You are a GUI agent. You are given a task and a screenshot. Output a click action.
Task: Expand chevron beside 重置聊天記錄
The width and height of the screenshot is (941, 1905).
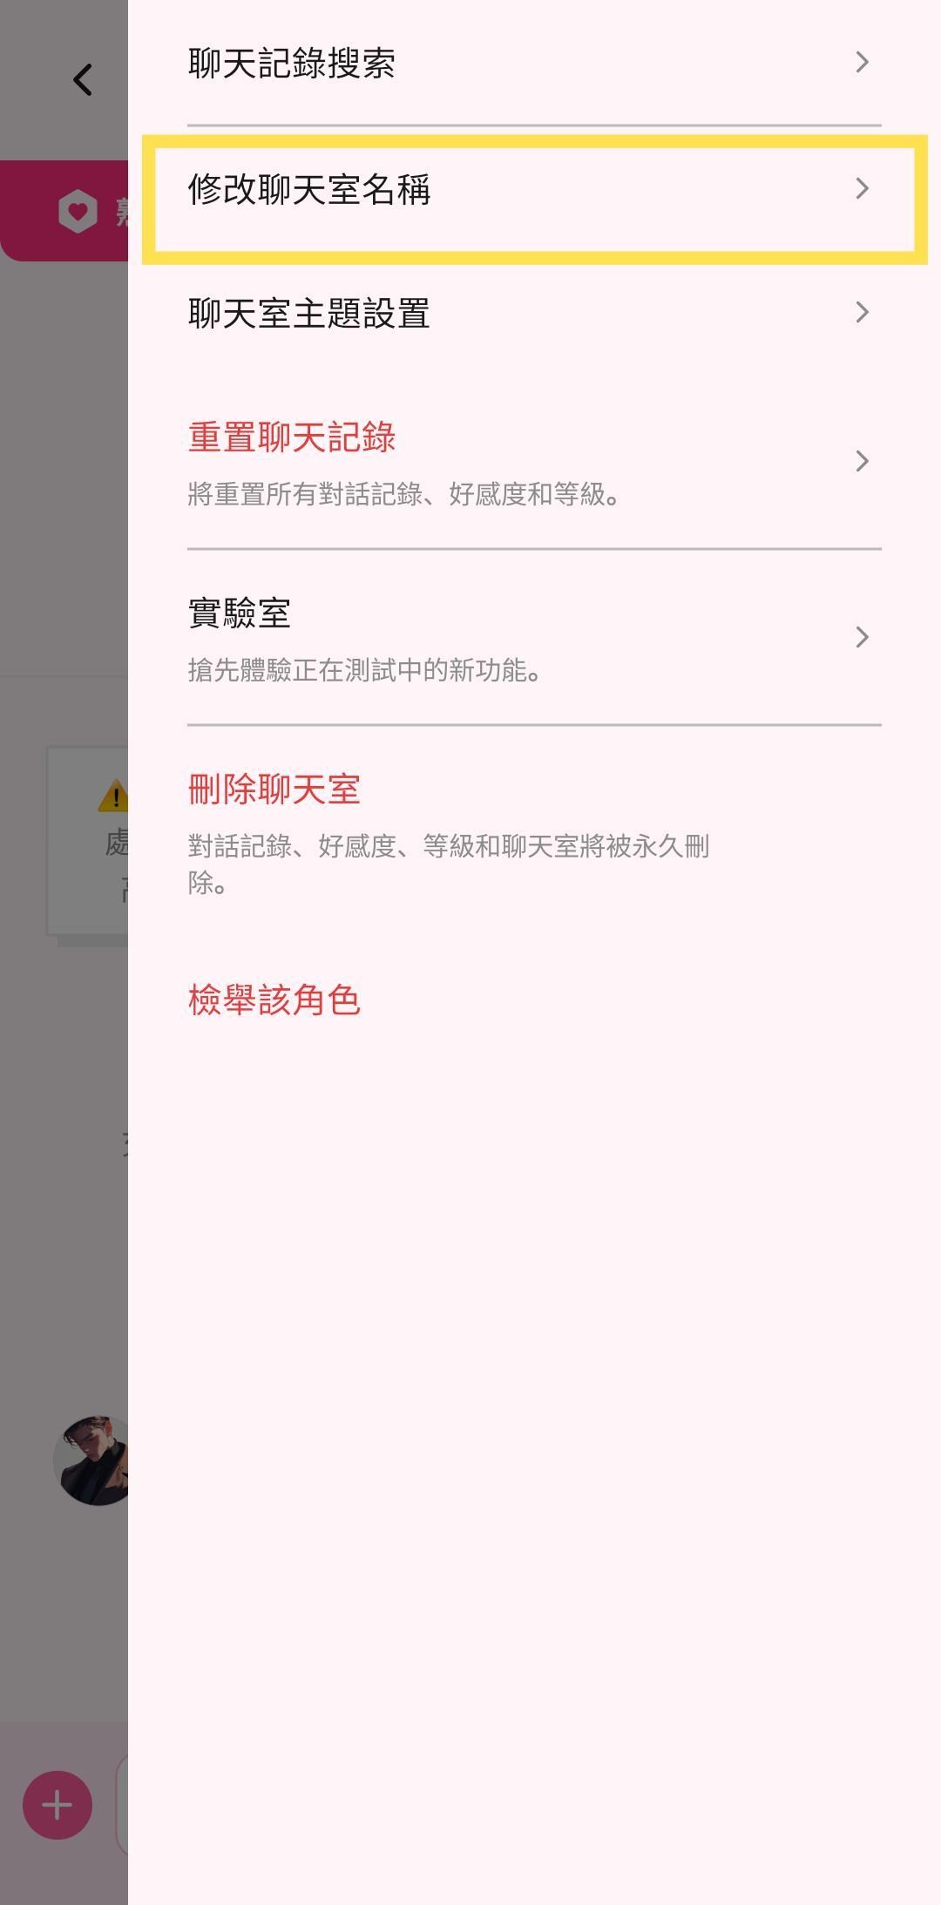click(862, 461)
